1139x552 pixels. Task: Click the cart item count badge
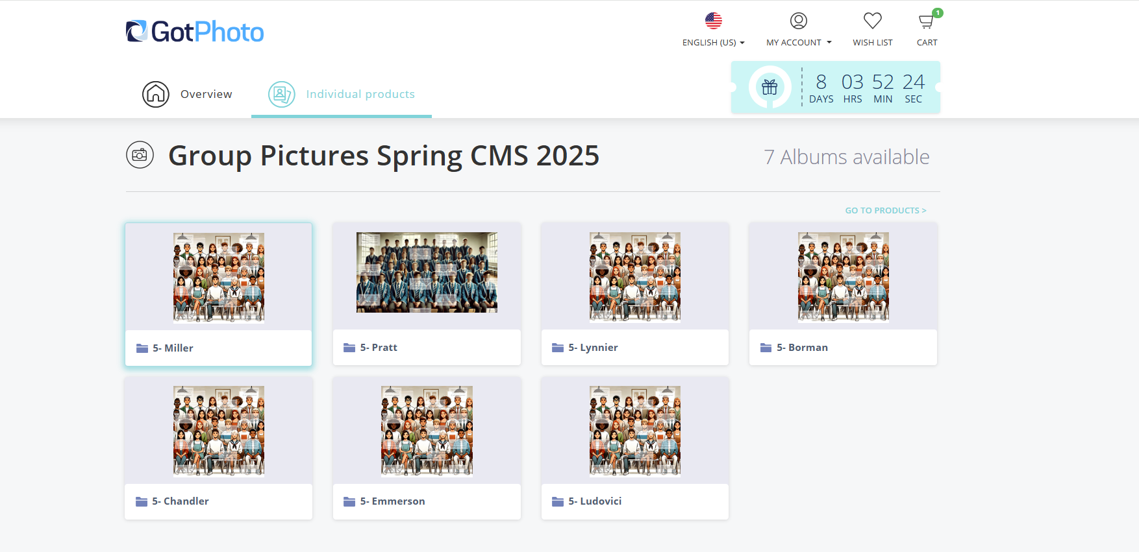938,13
